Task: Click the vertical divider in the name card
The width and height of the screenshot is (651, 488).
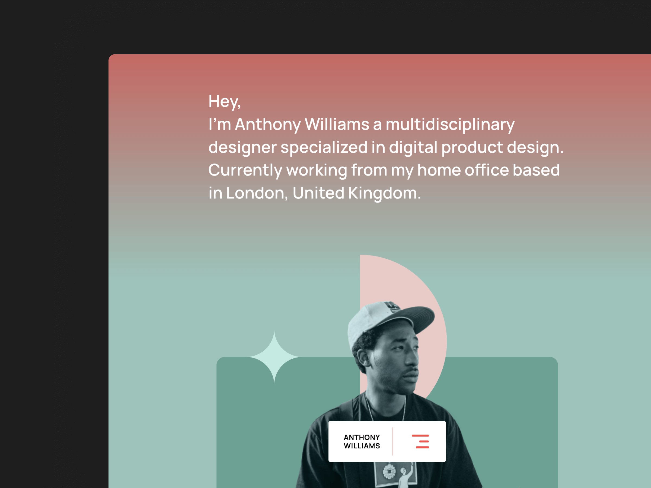Action: [392, 441]
